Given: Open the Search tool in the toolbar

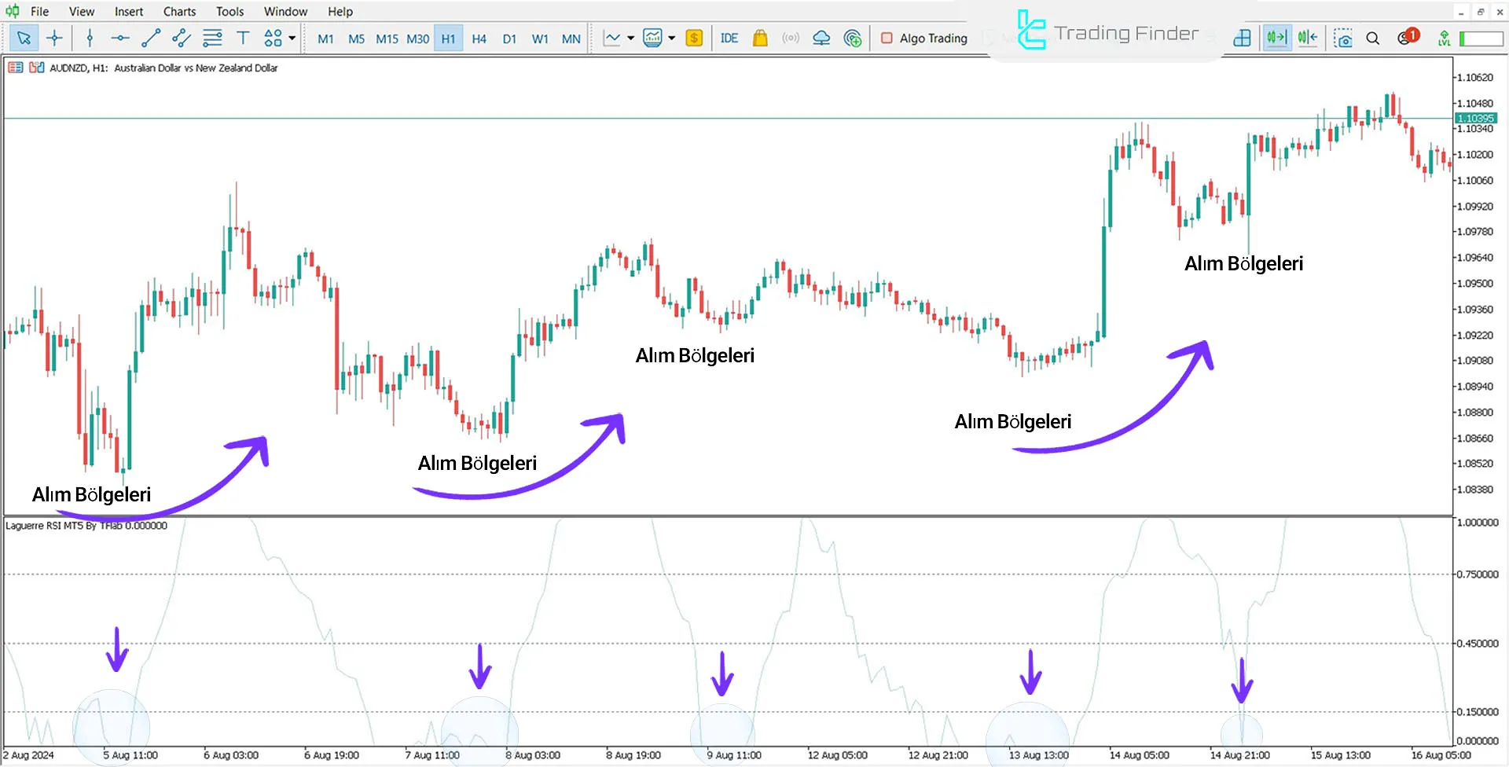Looking at the screenshot, I should coord(1373,38).
